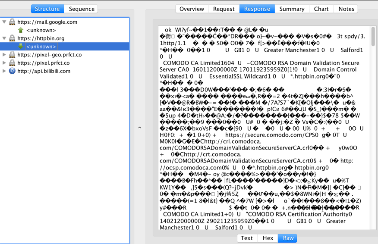
Task: Show response body as Hex
Action: point(268,238)
